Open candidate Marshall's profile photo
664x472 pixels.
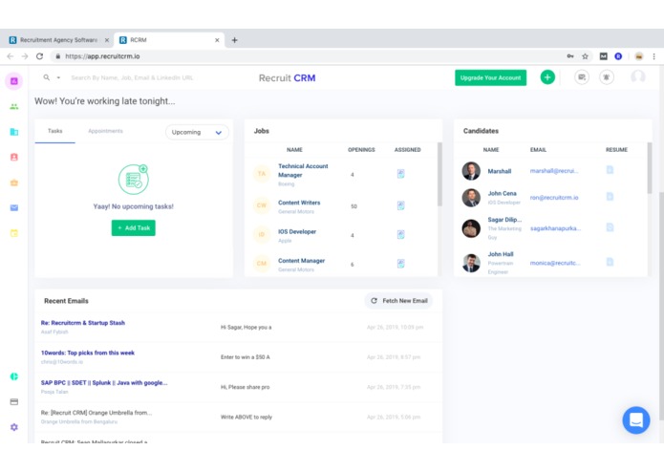471,171
